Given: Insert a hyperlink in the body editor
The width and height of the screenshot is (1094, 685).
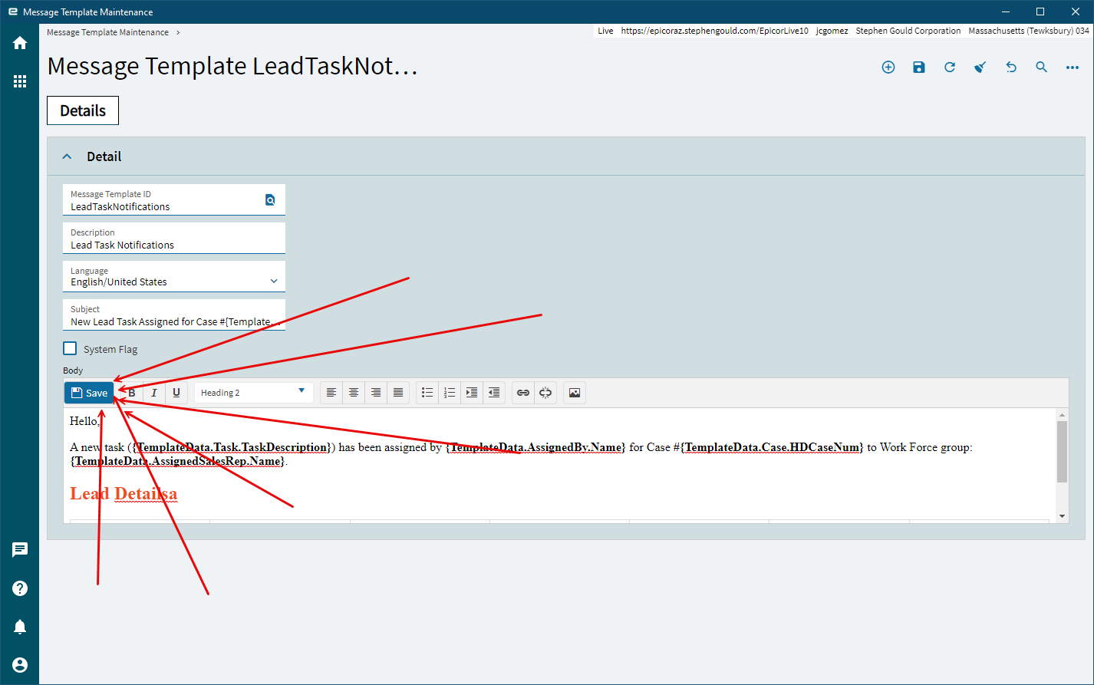Looking at the screenshot, I should click(522, 392).
